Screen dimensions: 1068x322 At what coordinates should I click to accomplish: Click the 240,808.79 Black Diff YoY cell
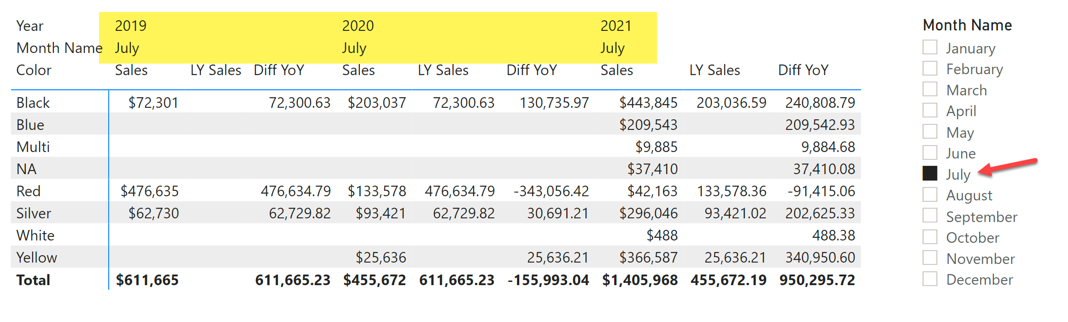820,103
